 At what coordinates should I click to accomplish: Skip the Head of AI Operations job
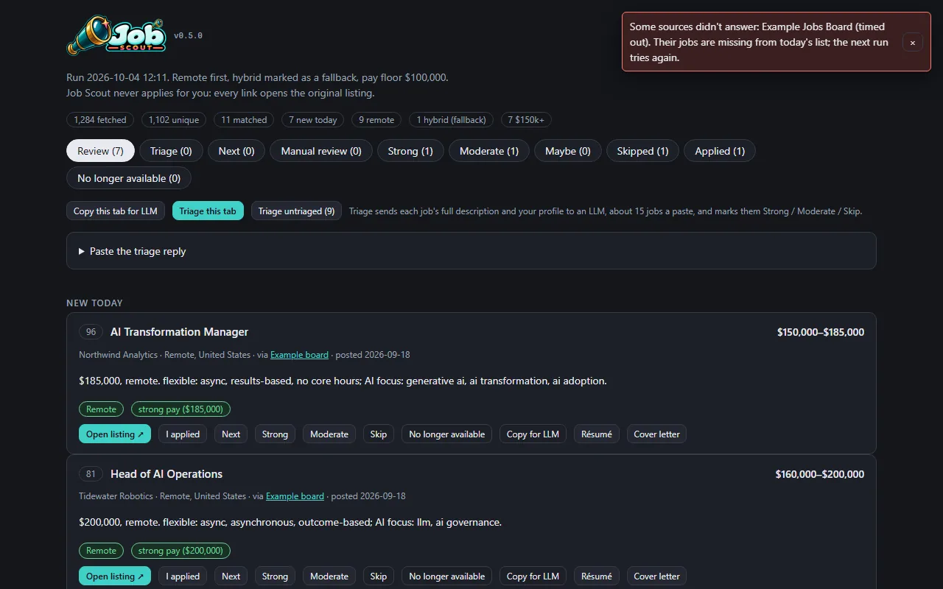point(379,576)
